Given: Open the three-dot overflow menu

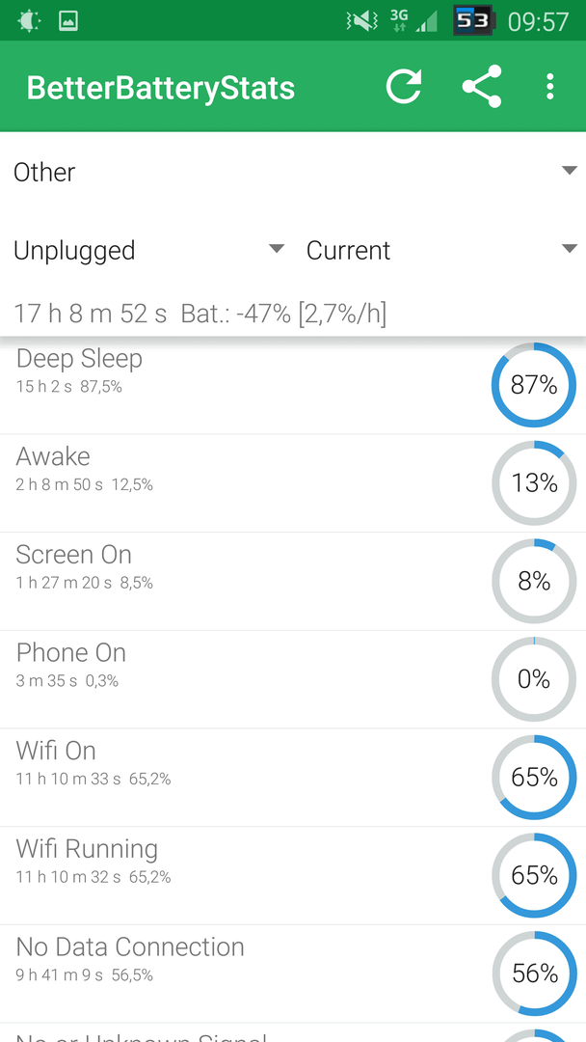Looking at the screenshot, I should (549, 87).
